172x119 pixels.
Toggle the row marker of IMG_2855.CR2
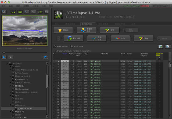point(54,69)
